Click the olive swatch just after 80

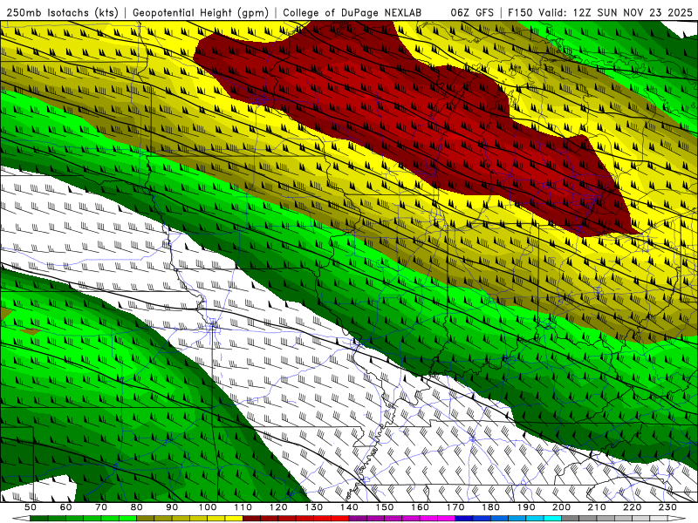(x=145, y=518)
